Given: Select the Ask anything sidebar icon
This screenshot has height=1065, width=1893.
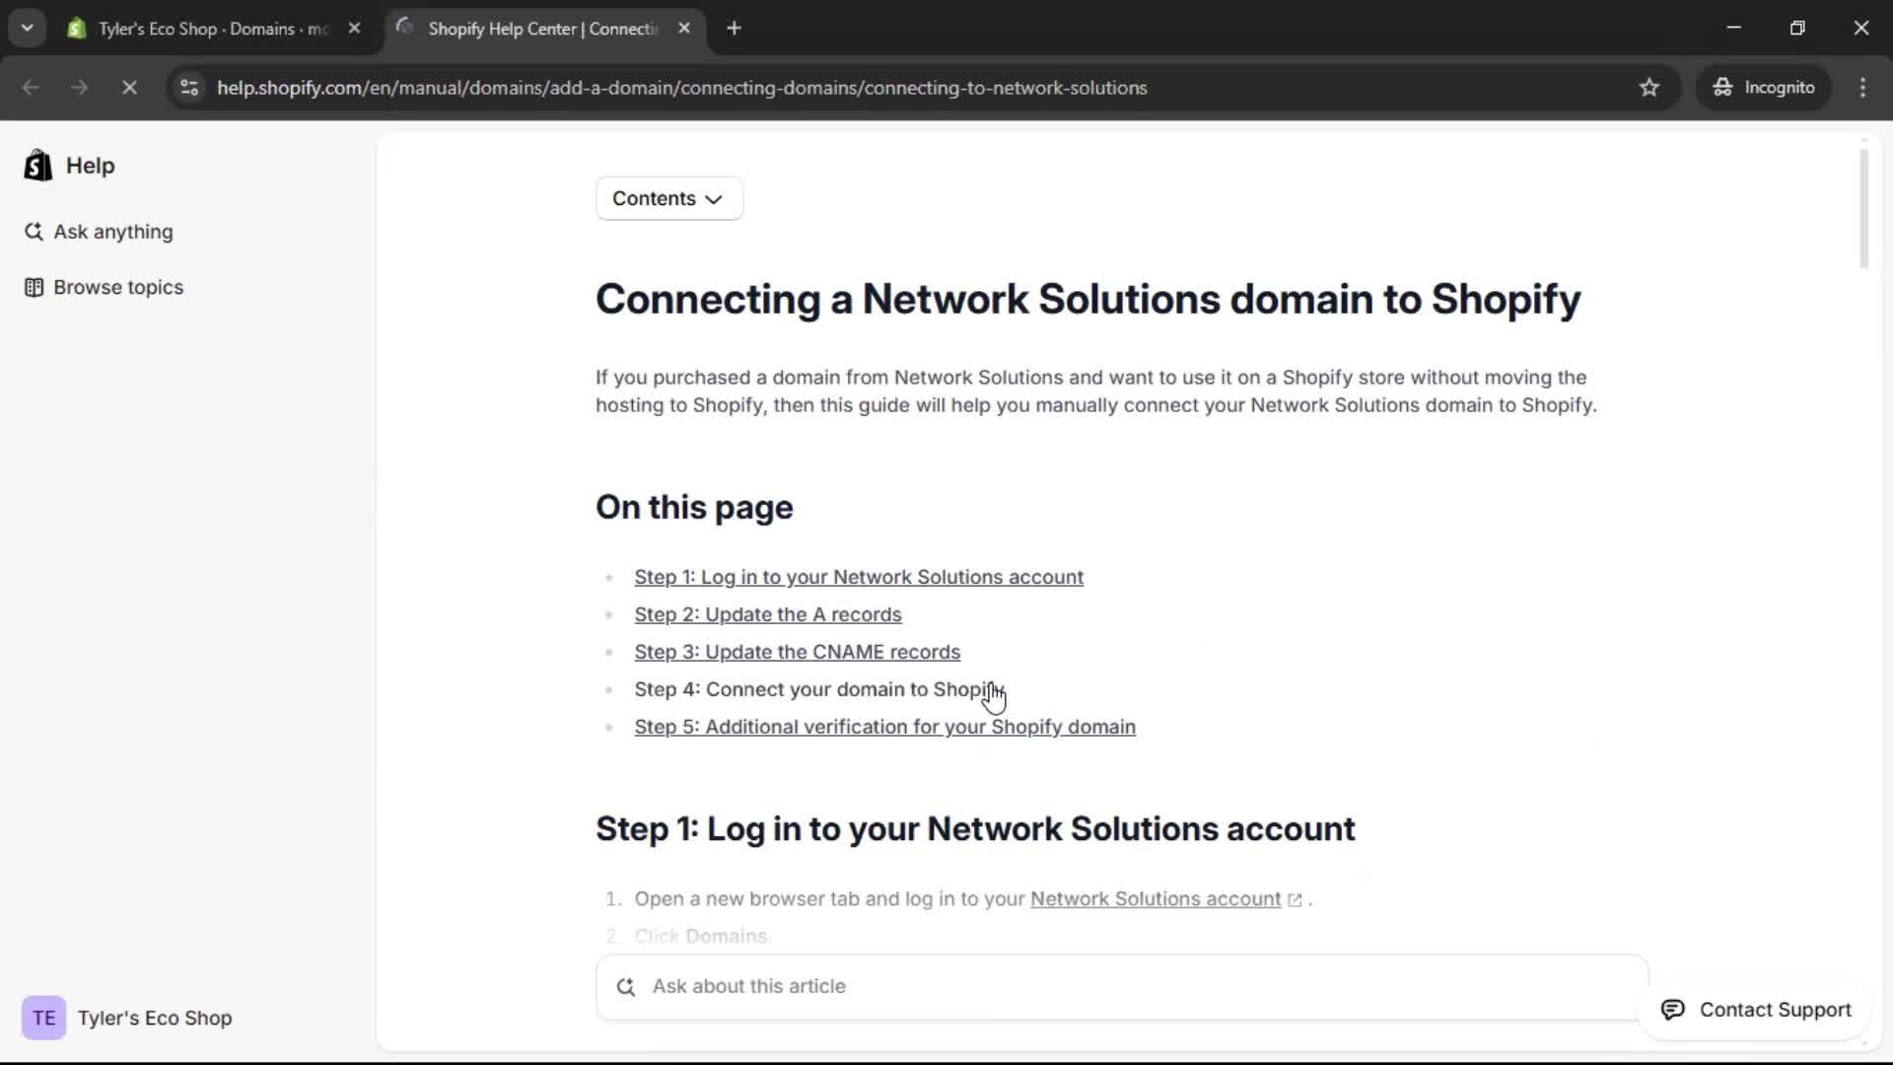Looking at the screenshot, I should (x=33, y=232).
